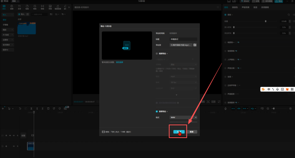Click the undo arrow in timeline toolbar
The height and width of the screenshot is (158, 295).
(x=20, y=108)
